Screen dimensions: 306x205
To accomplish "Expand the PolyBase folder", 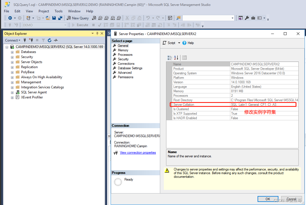I will pyautogui.click(x=12, y=72).
